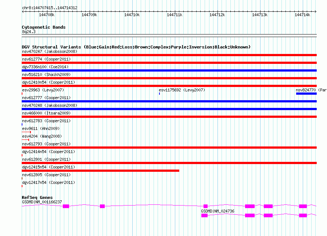The height and width of the screenshot is (236, 327).
Task: Click the 144712k ruler label
Action: (x=217, y=15)
